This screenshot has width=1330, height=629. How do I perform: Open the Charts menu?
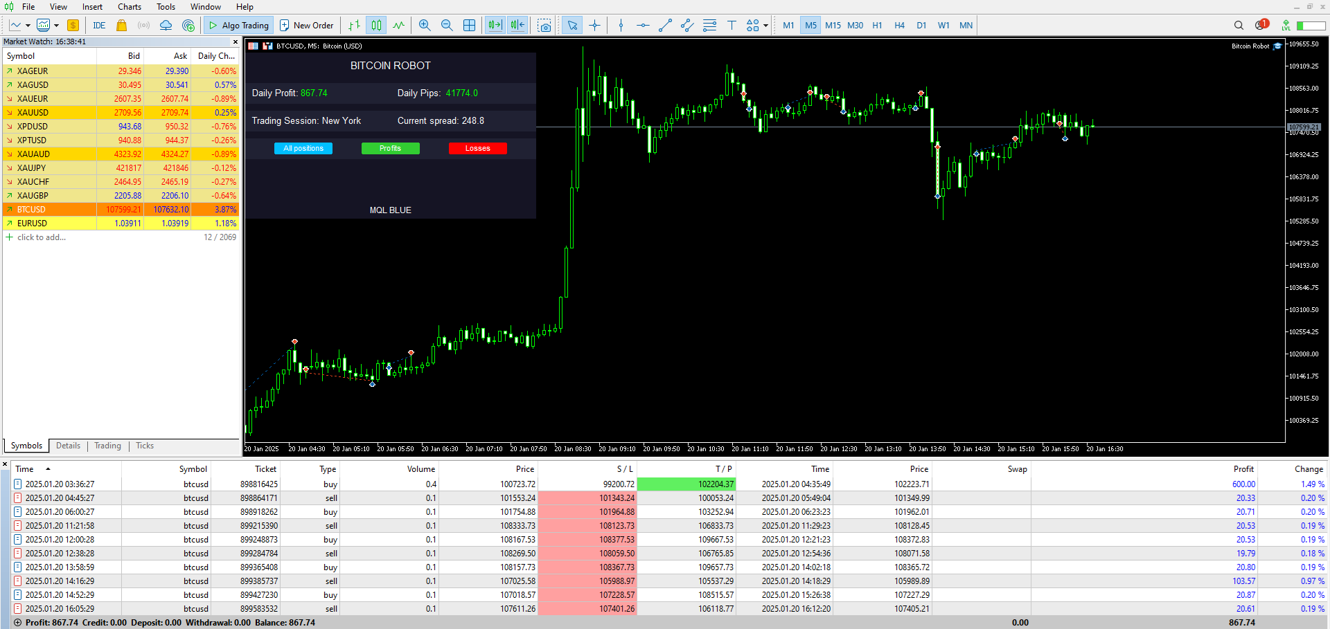pyautogui.click(x=130, y=7)
